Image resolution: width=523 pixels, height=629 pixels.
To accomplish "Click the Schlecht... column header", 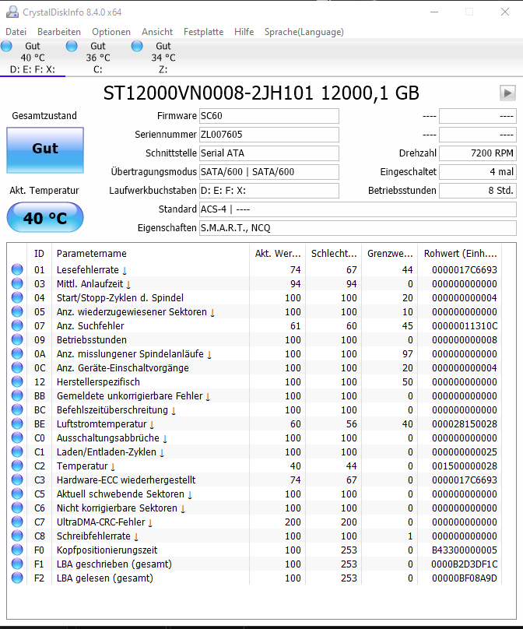I will click(x=334, y=254).
